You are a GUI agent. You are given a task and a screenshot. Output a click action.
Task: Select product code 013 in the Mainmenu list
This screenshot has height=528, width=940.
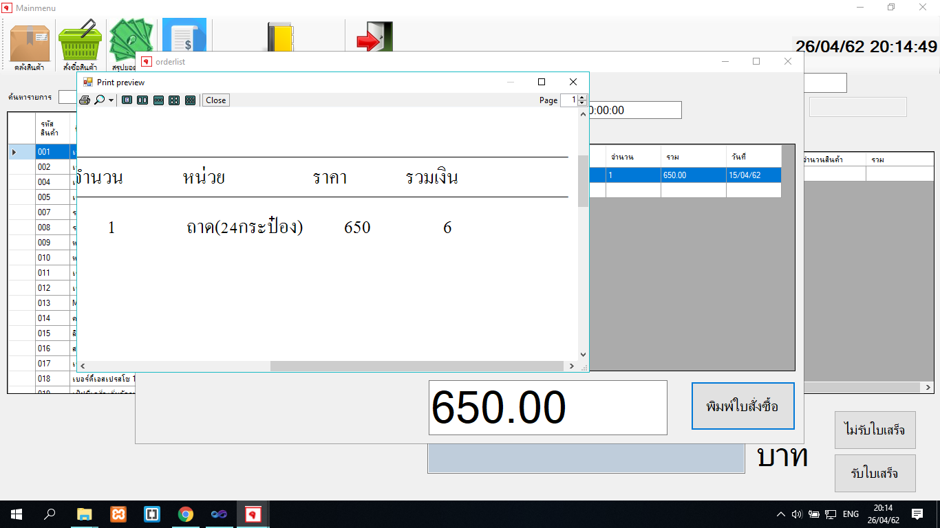[x=52, y=303]
